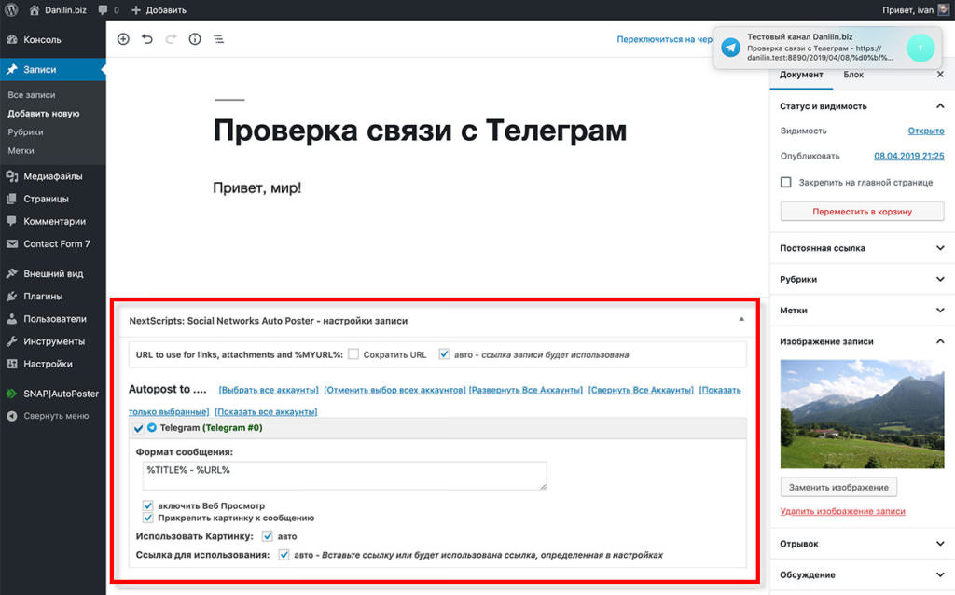
Task: Click Развернуть Все Аккаунты link
Action: point(526,390)
